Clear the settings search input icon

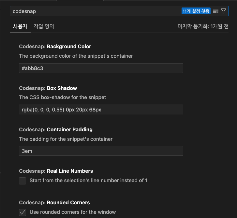pos(215,11)
